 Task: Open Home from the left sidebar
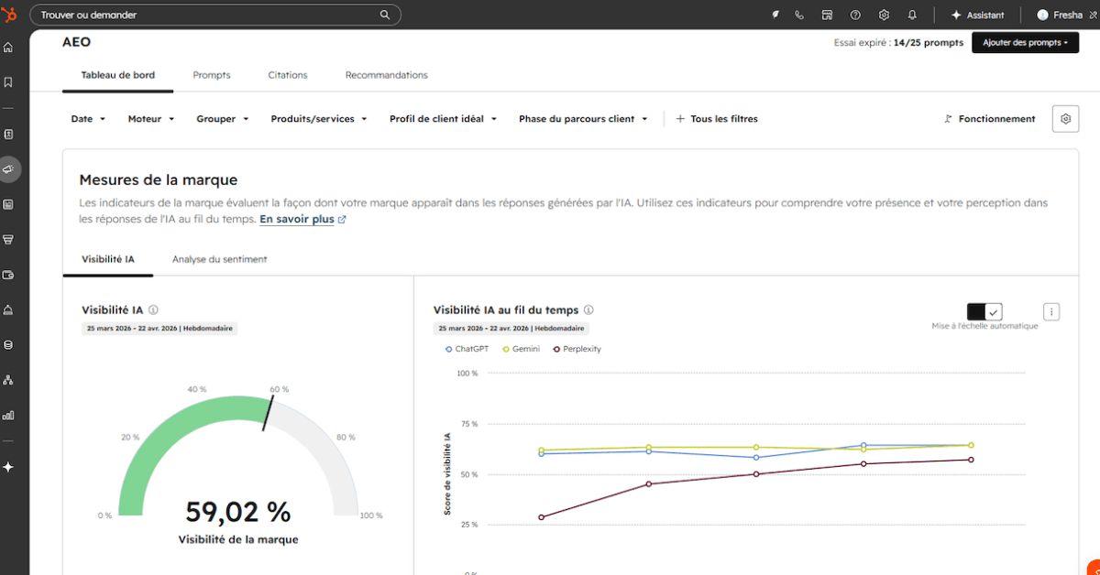(8, 48)
